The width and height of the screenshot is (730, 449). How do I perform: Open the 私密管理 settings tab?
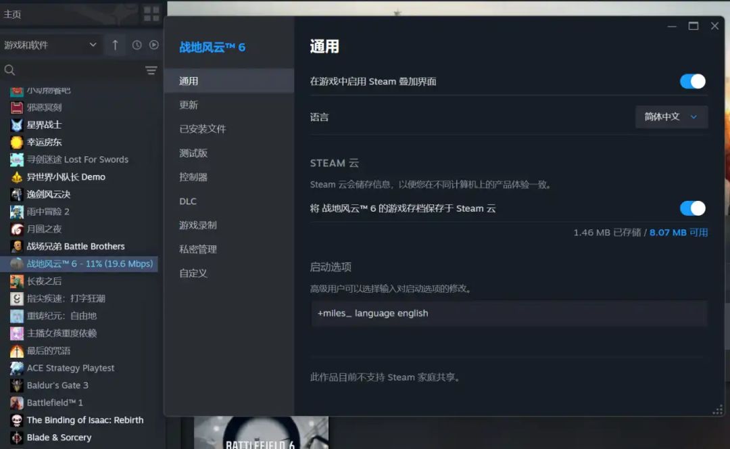tap(229, 250)
